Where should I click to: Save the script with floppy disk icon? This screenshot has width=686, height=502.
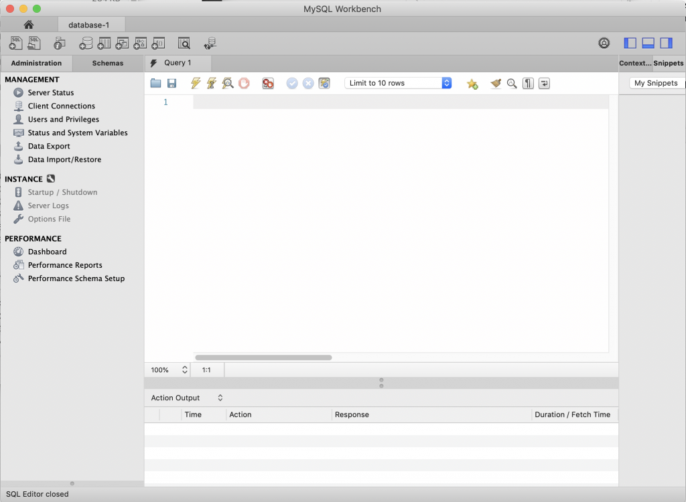[x=172, y=83]
